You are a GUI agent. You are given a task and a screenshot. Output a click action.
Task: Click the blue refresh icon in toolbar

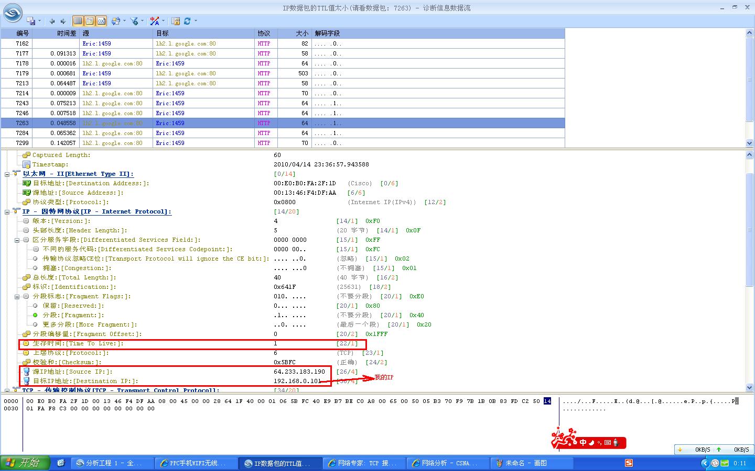[187, 21]
